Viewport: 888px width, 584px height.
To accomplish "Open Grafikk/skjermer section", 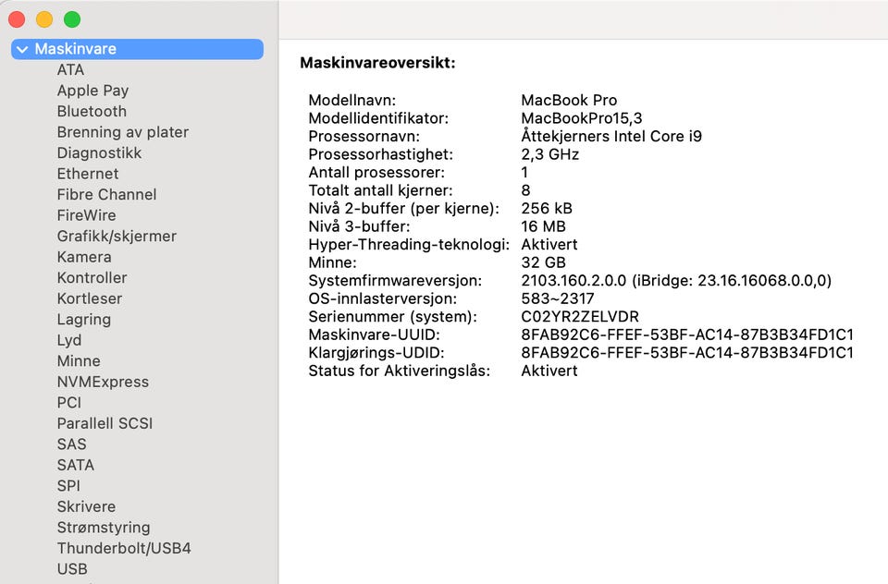I will [x=117, y=237].
